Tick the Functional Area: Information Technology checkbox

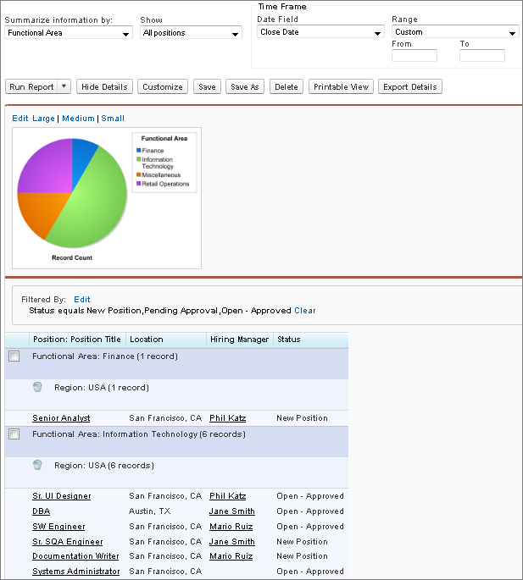pos(14,434)
